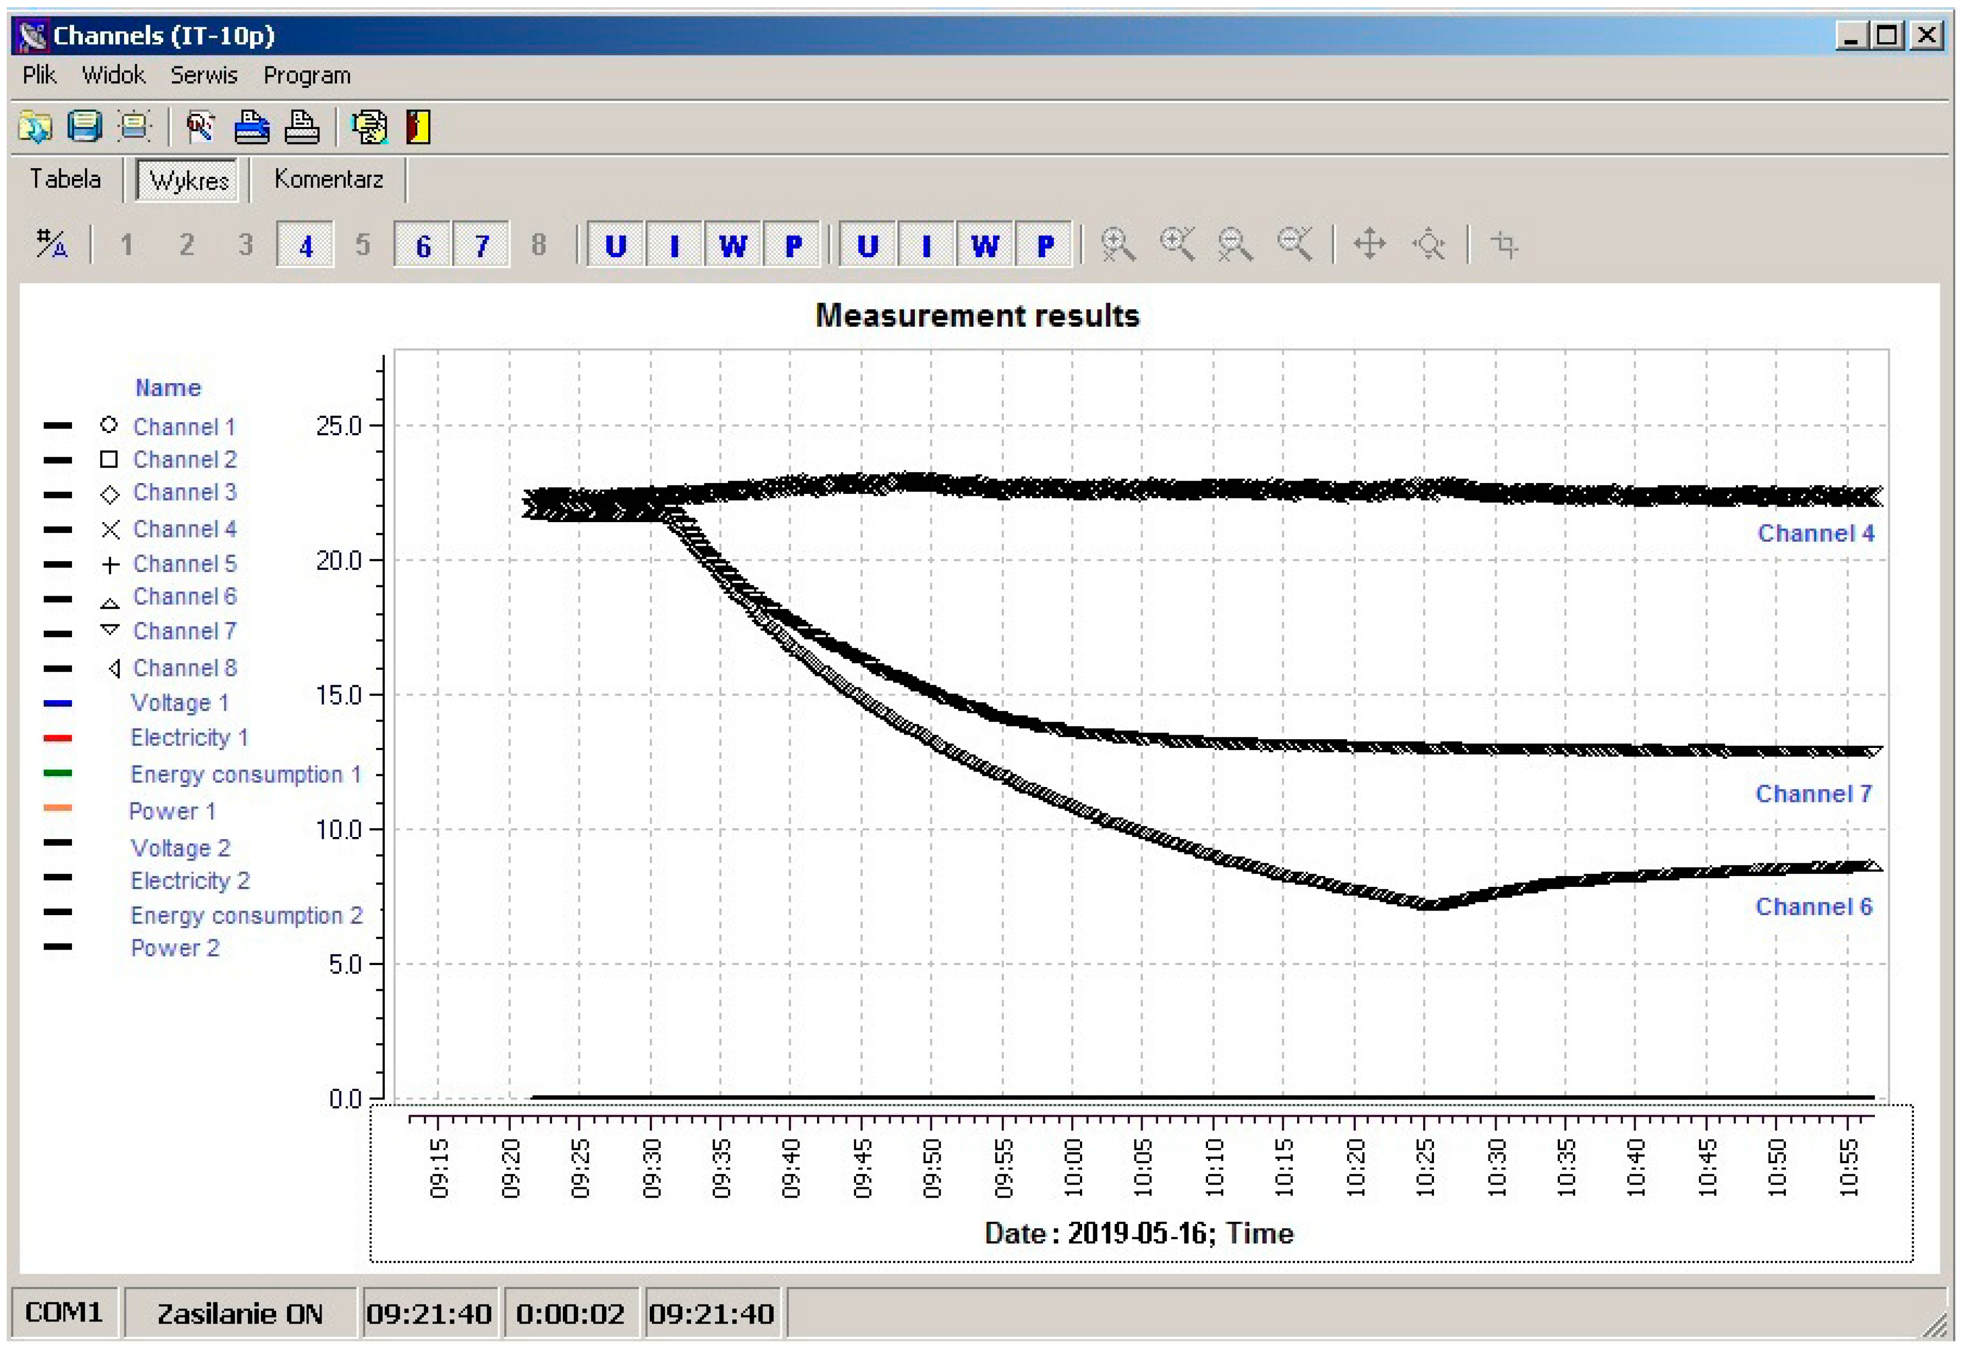Open print preview with magnifier icon
The image size is (1967, 1356).
click(201, 128)
